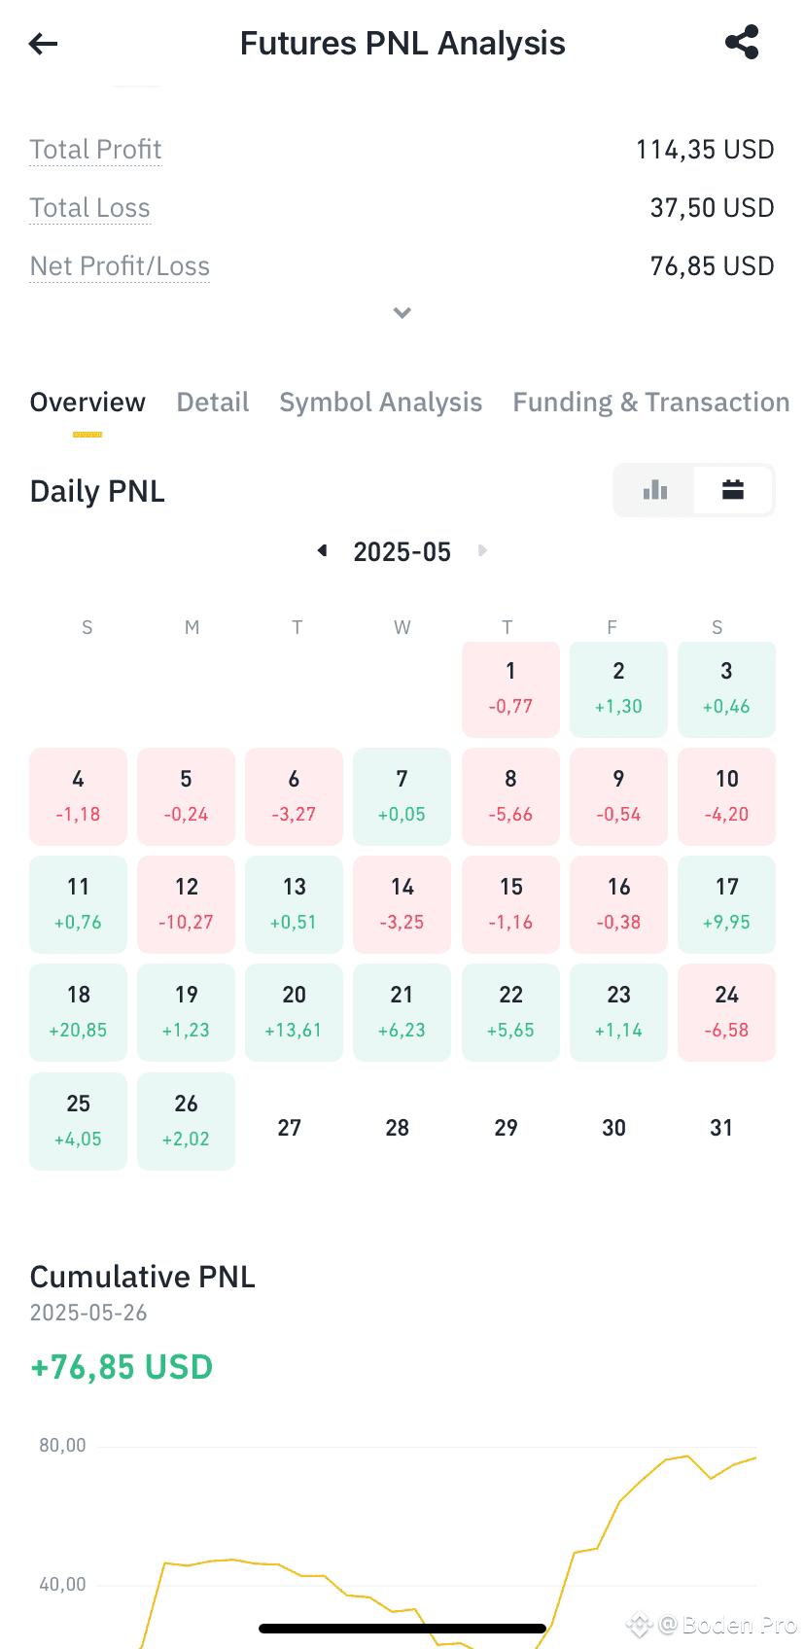The image size is (805, 1649).
Task: Select May 12 cell with -10,27
Action: tap(186, 904)
